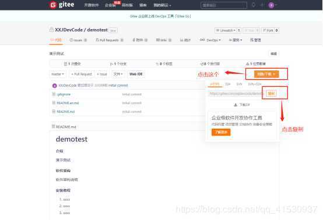Click Initial commit message in .gitignore row
323x220 pixels.
pos(132,94)
